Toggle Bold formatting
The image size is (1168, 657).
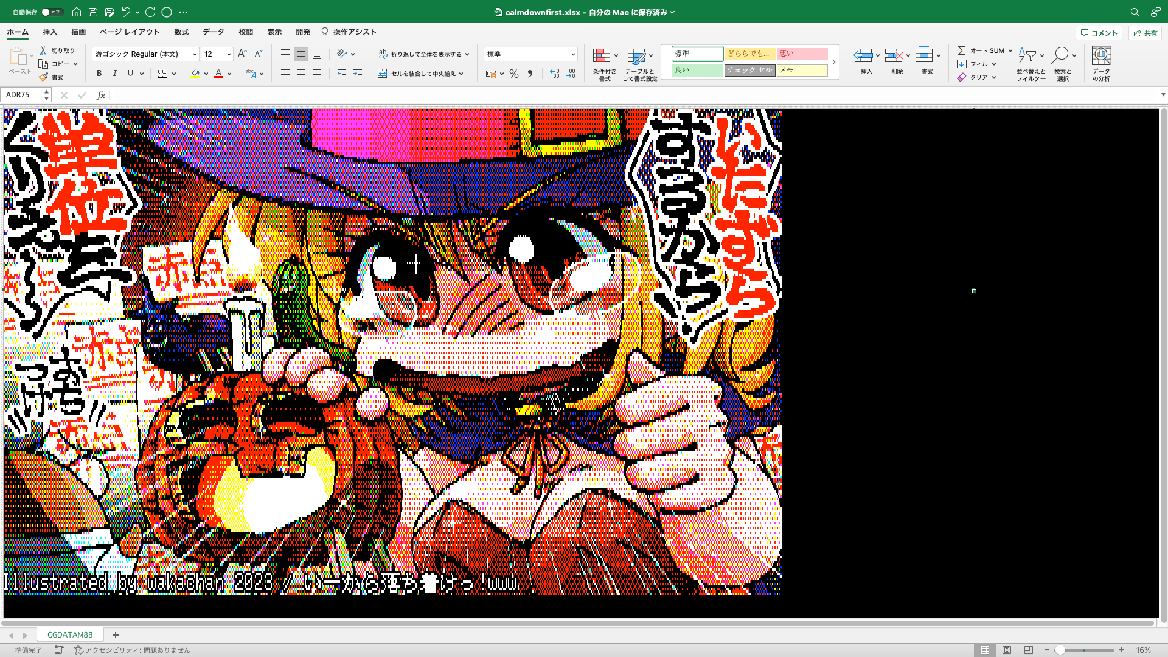[99, 74]
